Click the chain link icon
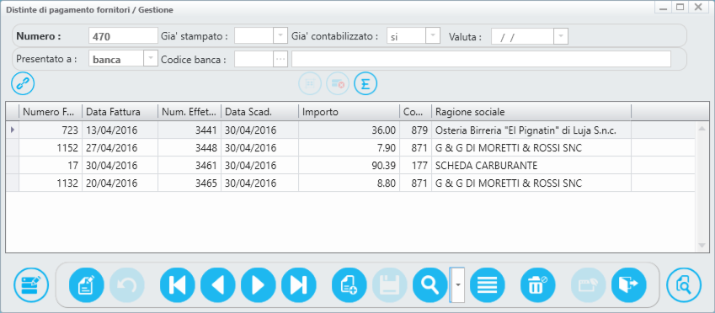Screen dimensions: 715x313 pyautogui.click(x=23, y=84)
